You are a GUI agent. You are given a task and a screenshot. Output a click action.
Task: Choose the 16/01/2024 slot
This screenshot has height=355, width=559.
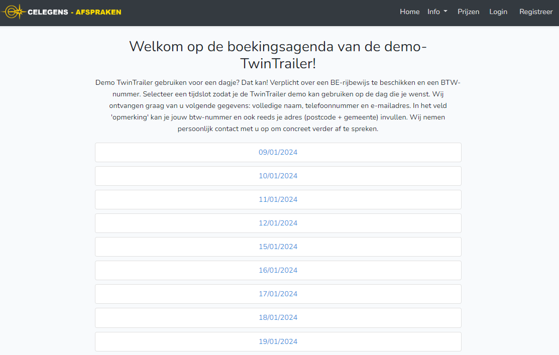tap(278, 270)
